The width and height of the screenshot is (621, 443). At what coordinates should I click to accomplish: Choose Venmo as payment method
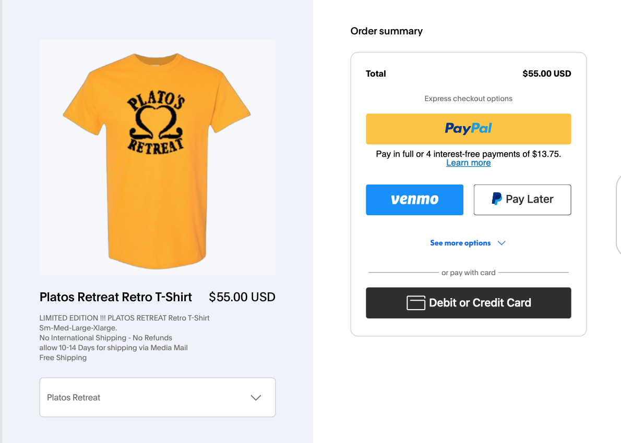(414, 200)
